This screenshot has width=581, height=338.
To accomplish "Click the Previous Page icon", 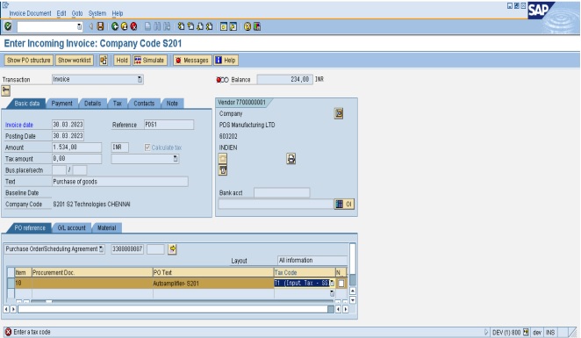I will (x=190, y=26).
